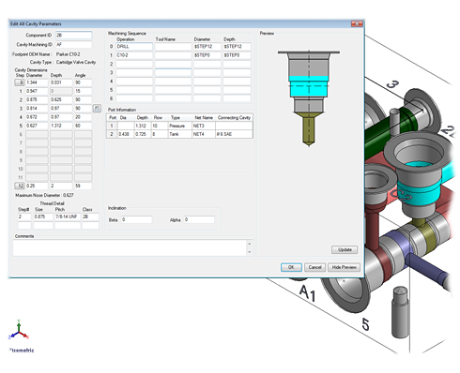Image resolution: width=460 pixels, height=373 pixels.
Task: Click sequence 1 depth field $STEP0
Action: 237,55
